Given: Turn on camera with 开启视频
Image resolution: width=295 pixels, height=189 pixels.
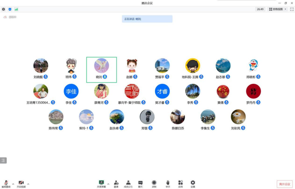Looking at the screenshot, I should tap(21, 183).
